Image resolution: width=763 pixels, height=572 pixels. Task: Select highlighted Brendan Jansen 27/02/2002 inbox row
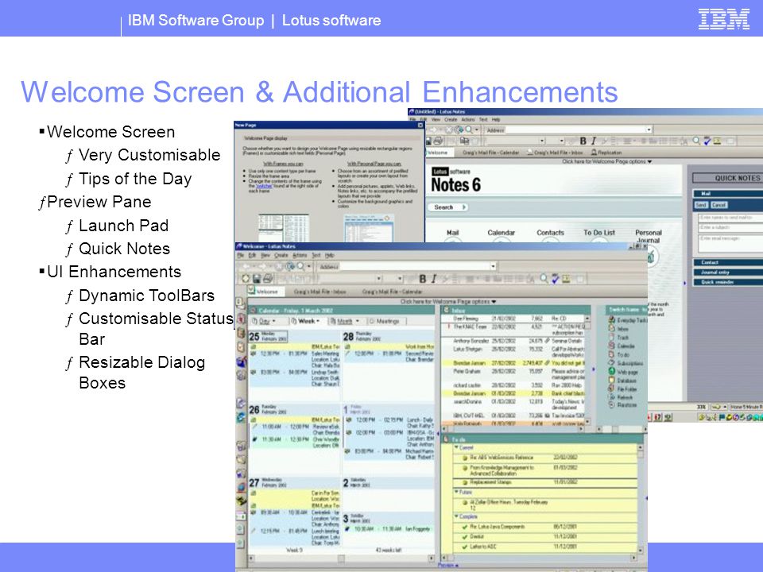[x=513, y=363]
